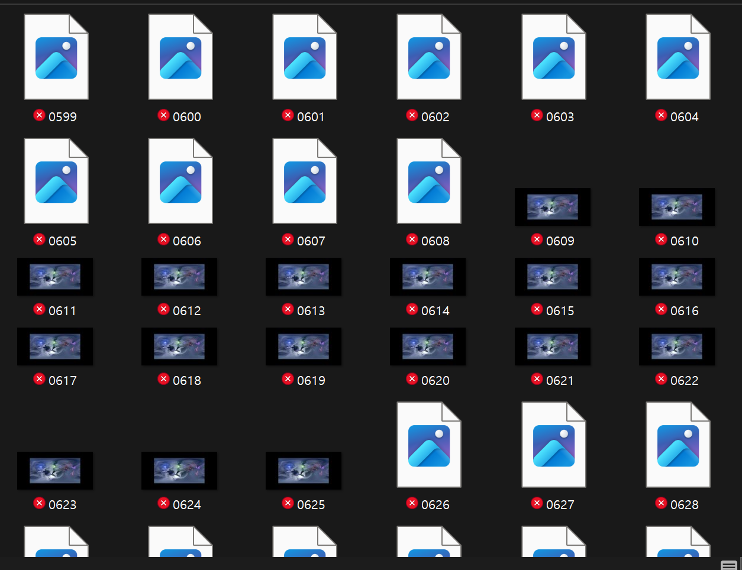
Task: Click the red sync error badge beside 0599
Action: (x=39, y=115)
